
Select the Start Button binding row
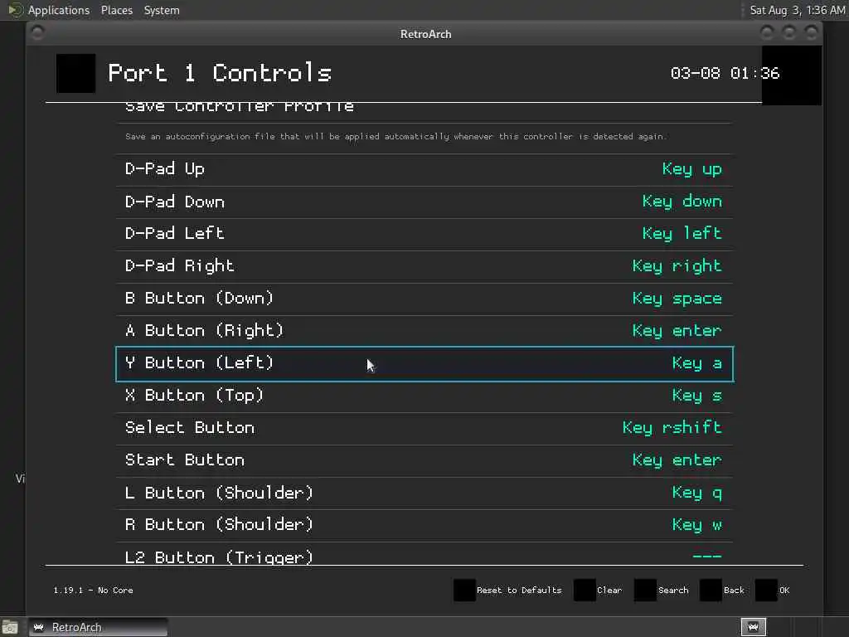coord(424,460)
